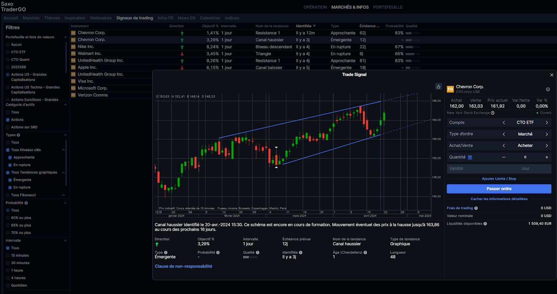557x294 pixels.
Task: Check the Actions sur SRD checkbox
Action: 8,127
